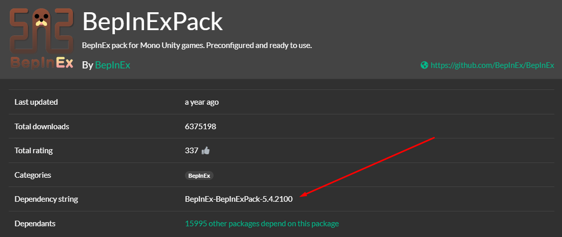Viewport: 562px width, 237px height.
Task: Click the 'Dependants' row label
Action: pos(35,224)
